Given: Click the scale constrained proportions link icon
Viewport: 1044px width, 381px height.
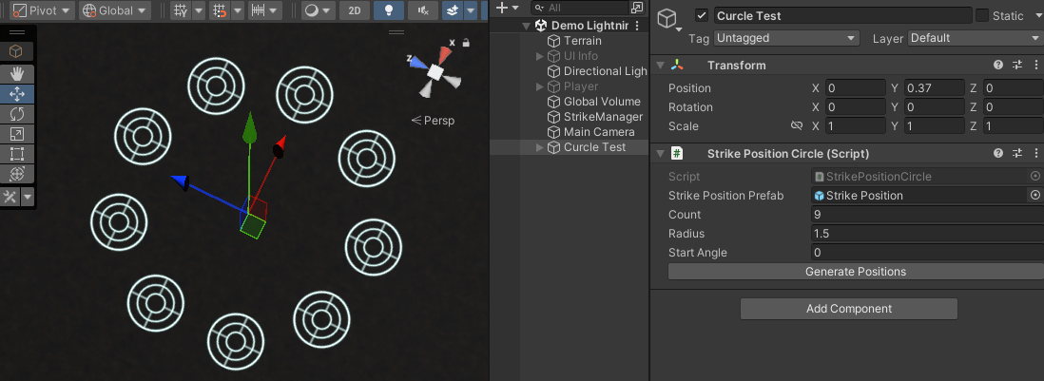Looking at the screenshot, I should click(797, 126).
